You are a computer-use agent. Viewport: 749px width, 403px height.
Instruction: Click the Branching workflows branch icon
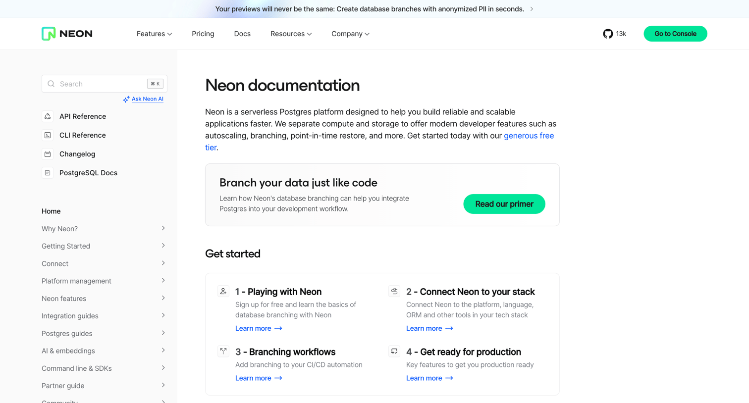[223, 351]
